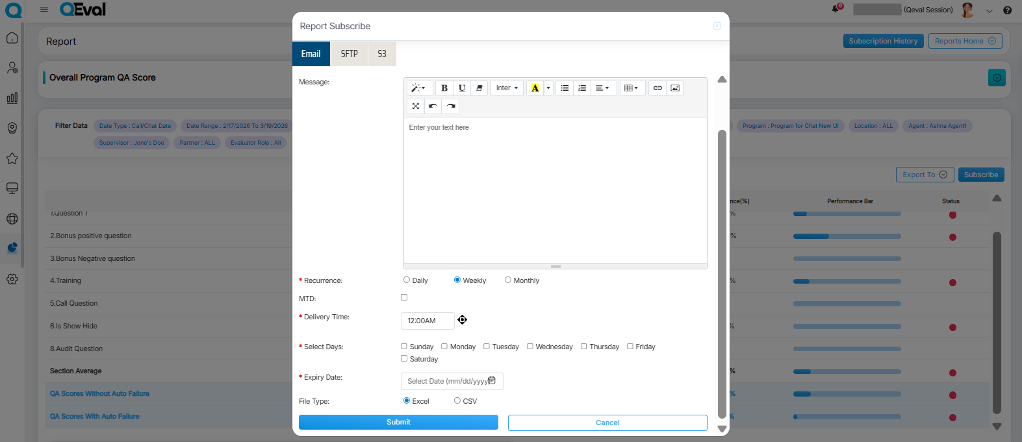Choose CSV as the file type
The height and width of the screenshot is (442, 1022).
click(457, 401)
